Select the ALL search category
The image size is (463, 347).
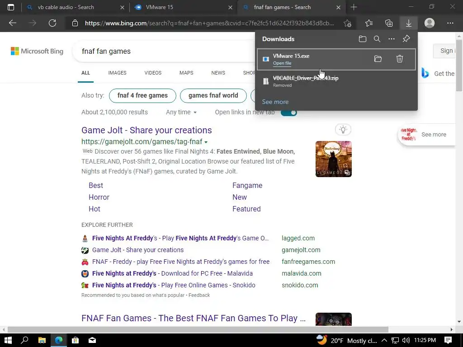coord(85,73)
